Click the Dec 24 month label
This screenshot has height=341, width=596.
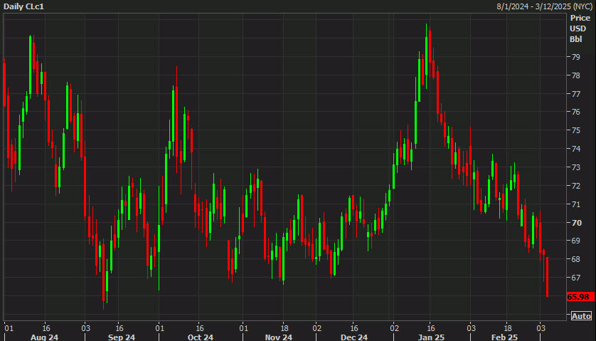(x=354, y=337)
